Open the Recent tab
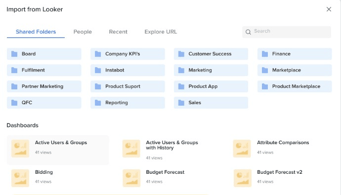341x195 pixels. [x=118, y=32]
